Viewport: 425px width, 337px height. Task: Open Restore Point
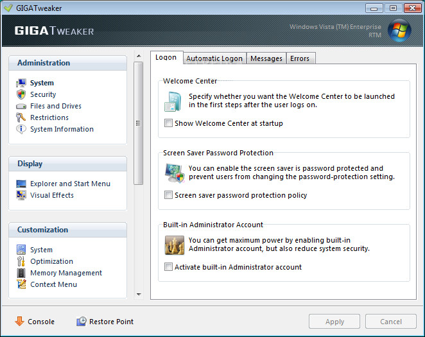point(105,322)
